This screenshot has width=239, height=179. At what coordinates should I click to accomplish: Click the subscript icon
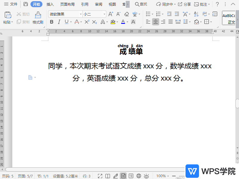point(94,22)
